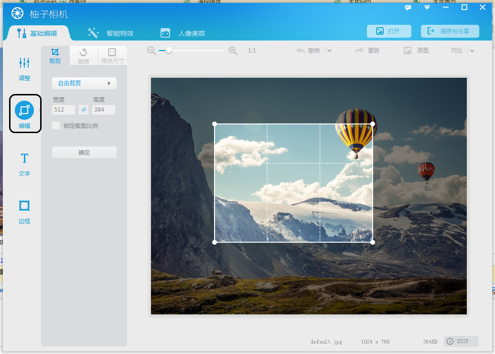495x354 pixels.
Task: Switch to the 人像美容 tab
Action: [183, 33]
